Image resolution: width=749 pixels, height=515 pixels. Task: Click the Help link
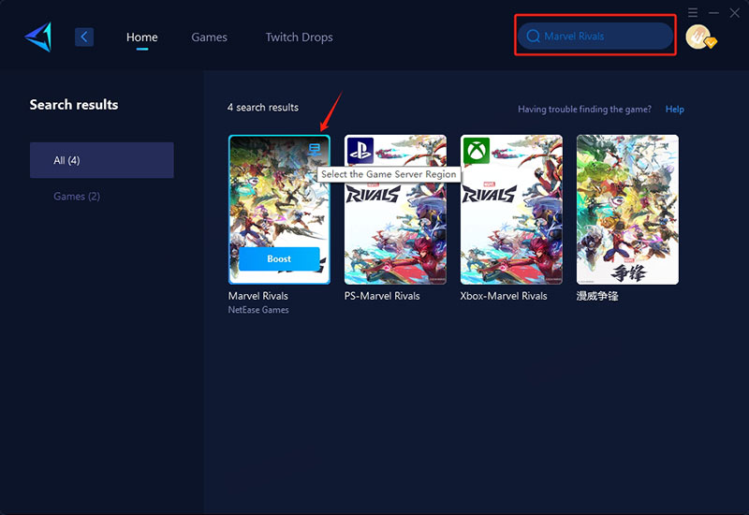tap(674, 110)
